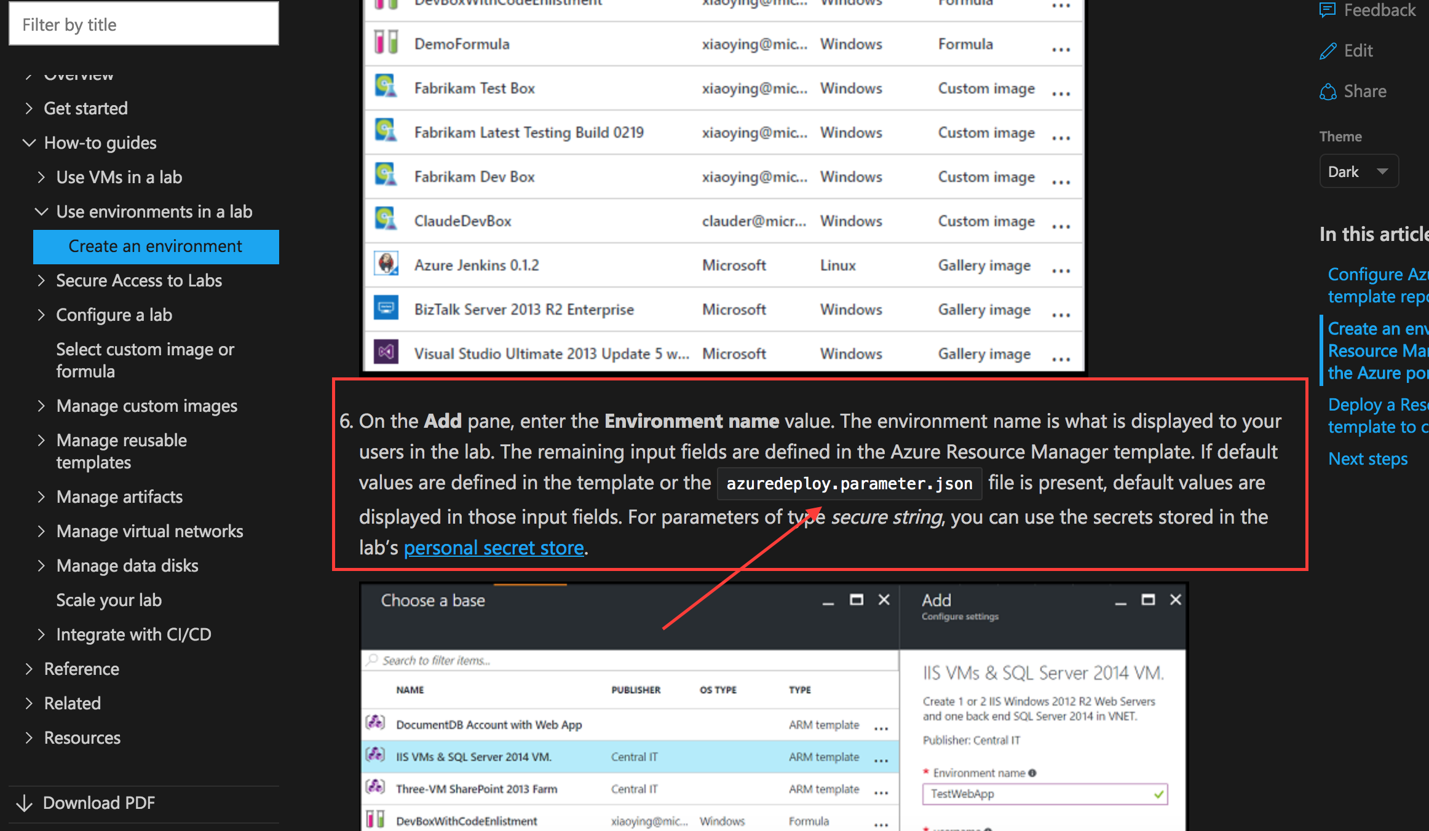Click the Azure Jenkins image icon
1429x831 pixels.
[386, 264]
